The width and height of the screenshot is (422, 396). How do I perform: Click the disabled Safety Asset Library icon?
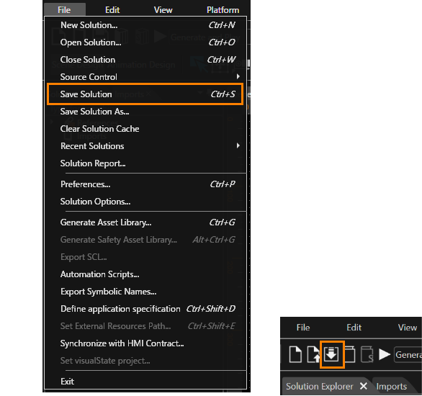(367, 354)
